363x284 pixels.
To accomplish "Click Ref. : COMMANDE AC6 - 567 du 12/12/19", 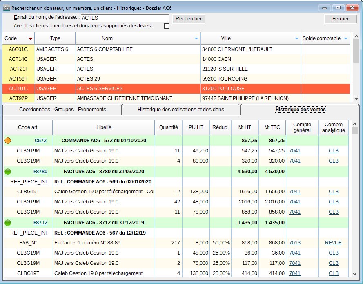I will point(100,233).
